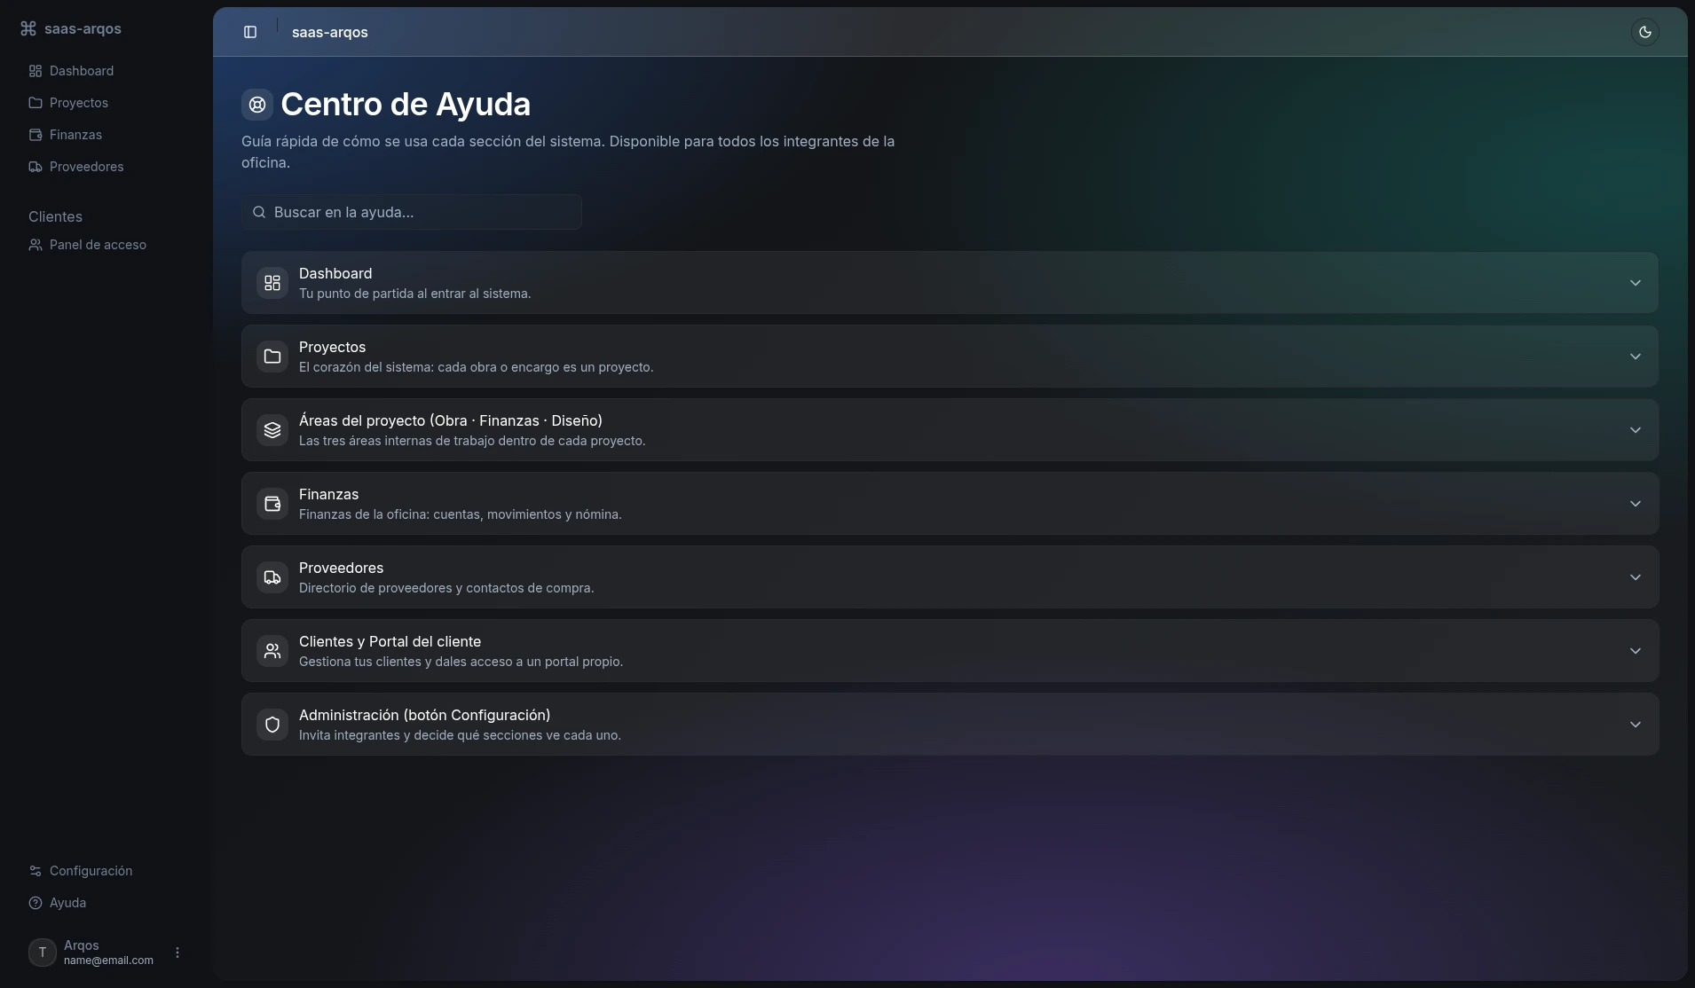Expand Áreas del proyecto section chevron
This screenshot has height=988, width=1695.
click(x=1636, y=430)
